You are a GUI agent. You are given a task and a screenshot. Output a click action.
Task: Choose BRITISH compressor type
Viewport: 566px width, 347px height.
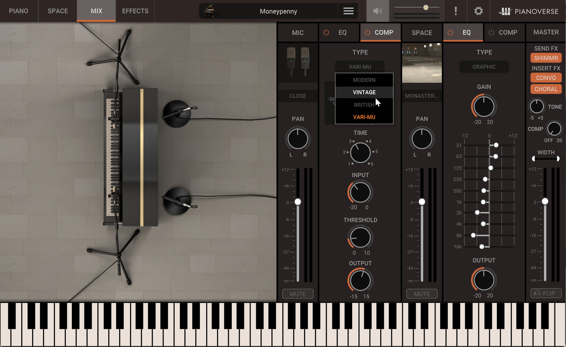(x=364, y=105)
